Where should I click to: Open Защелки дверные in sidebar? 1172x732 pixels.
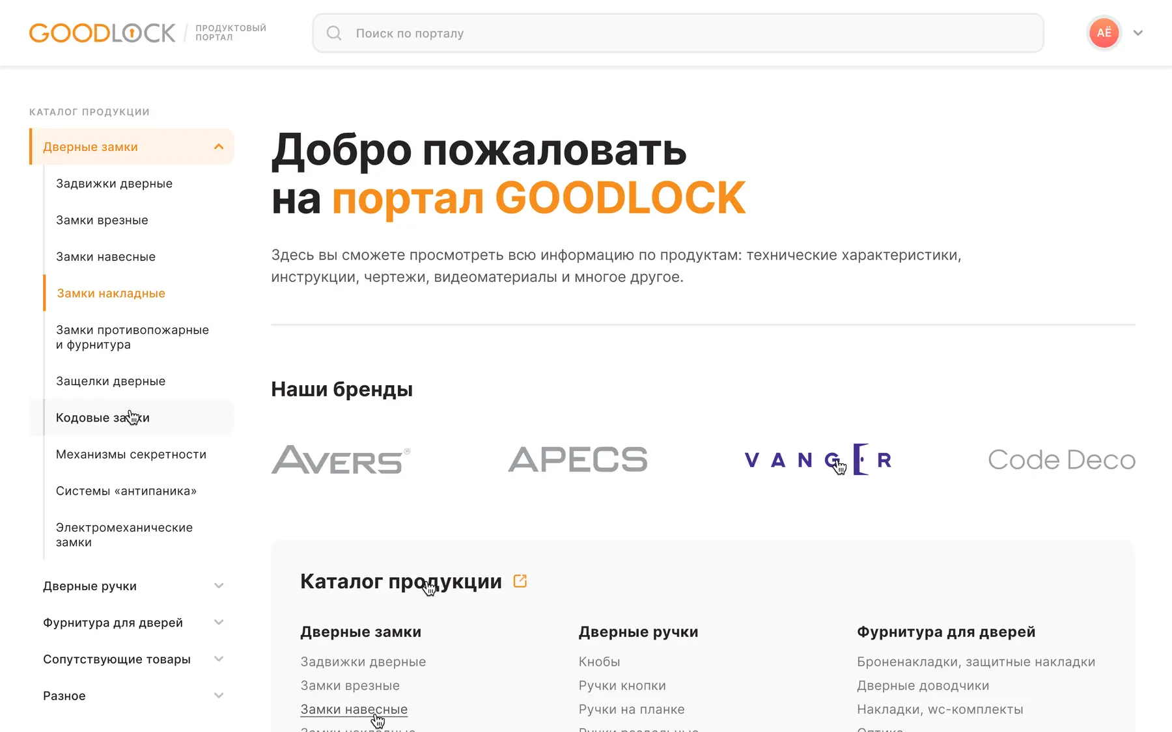coord(111,381)
